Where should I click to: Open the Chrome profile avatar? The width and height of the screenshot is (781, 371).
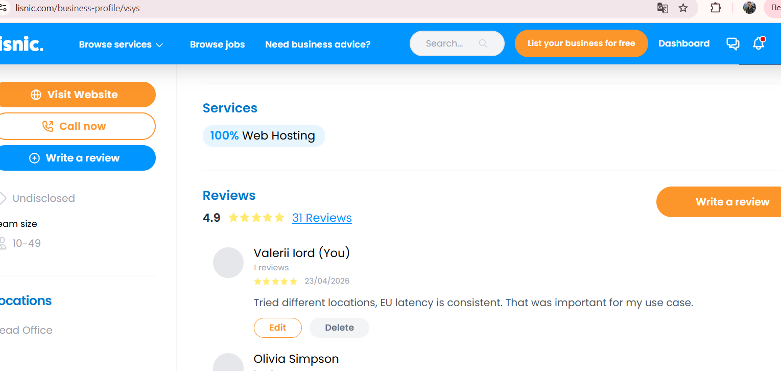tap(749, 8)
